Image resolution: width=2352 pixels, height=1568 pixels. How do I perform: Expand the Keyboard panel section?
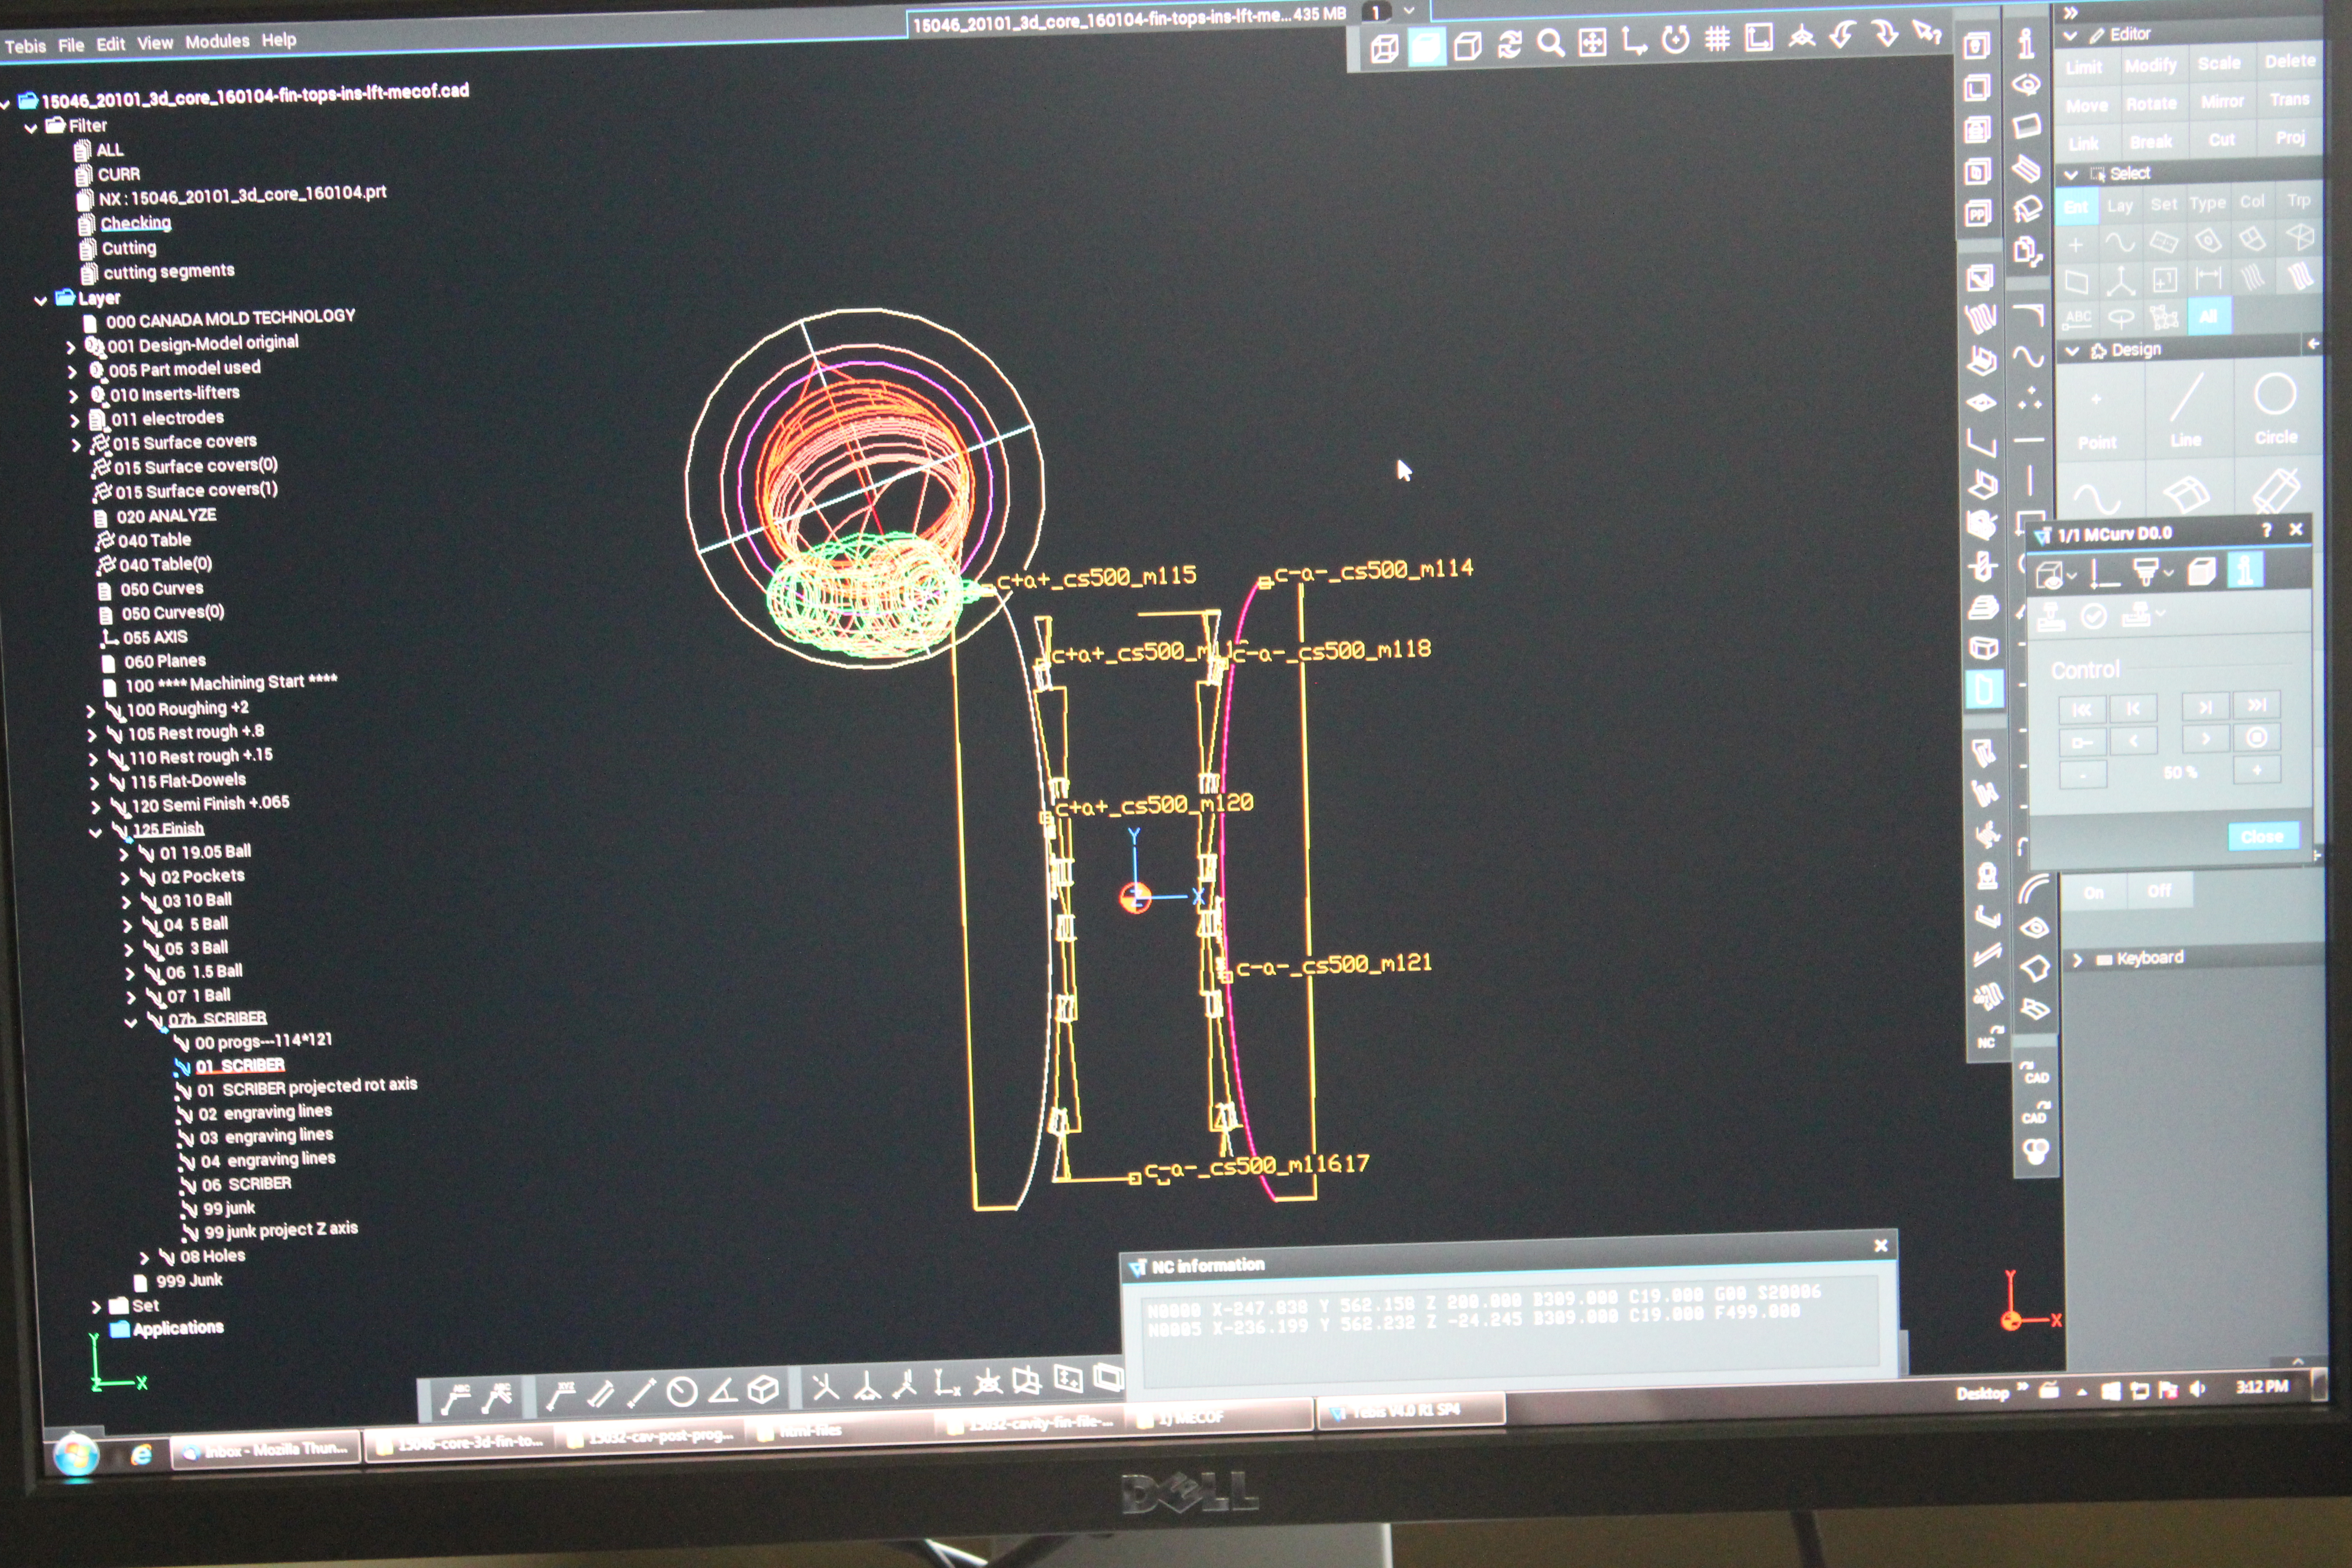(2077, 960)
